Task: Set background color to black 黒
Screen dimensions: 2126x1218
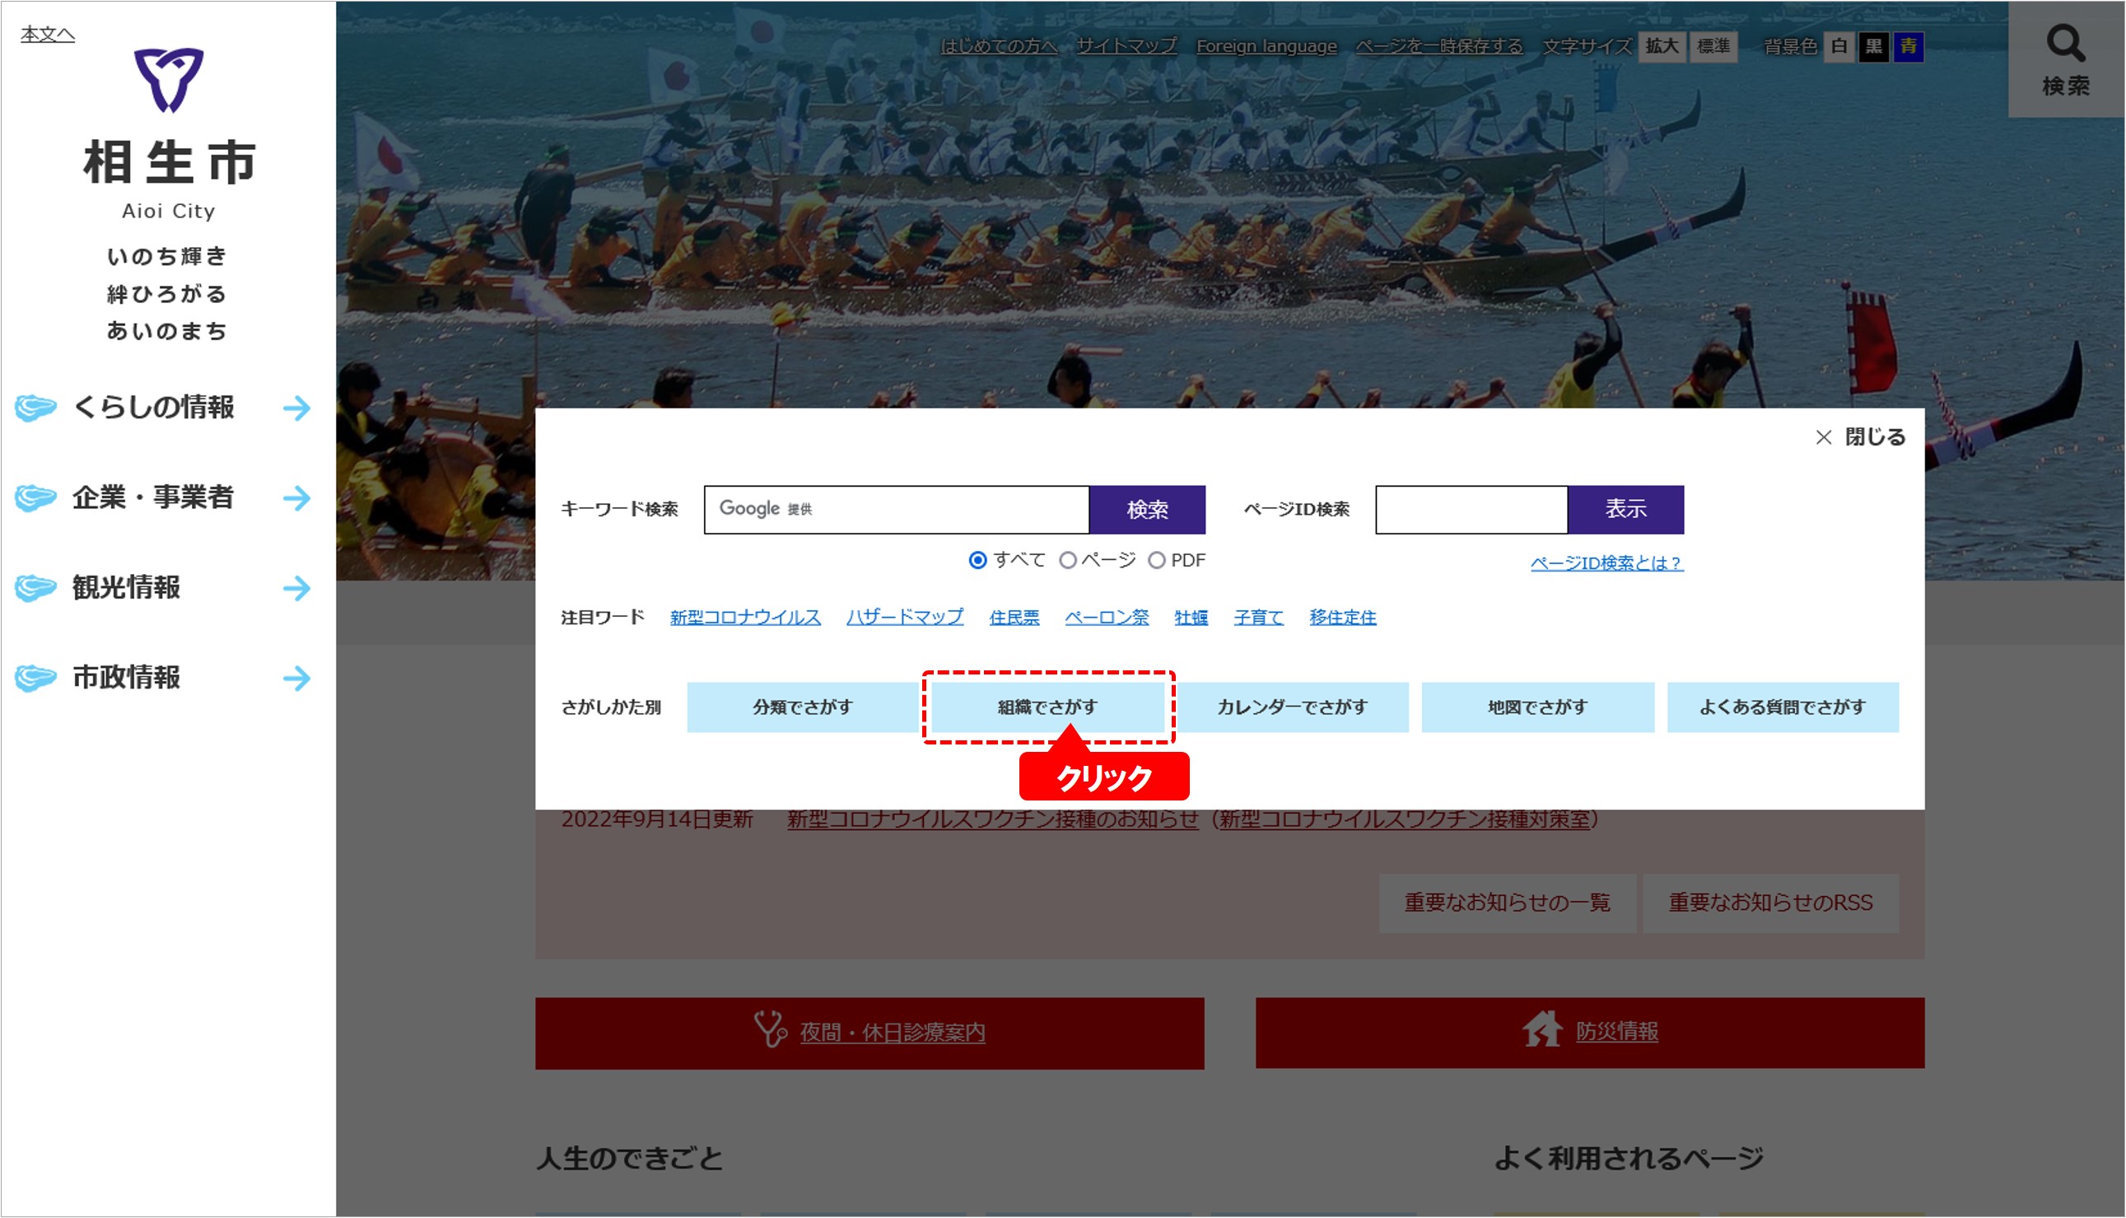Action: 1873,46
